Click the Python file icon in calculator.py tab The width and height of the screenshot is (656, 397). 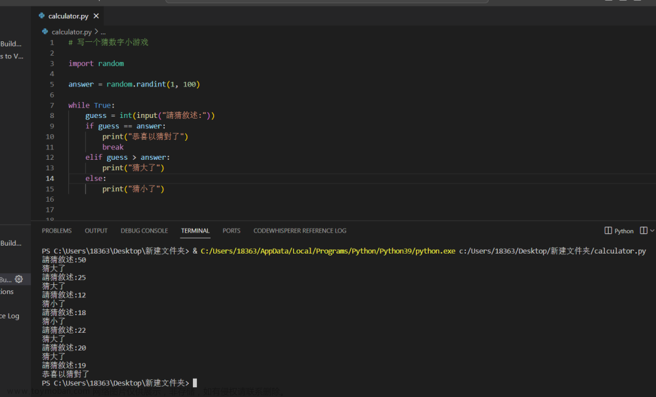click(x=42, y=16)
